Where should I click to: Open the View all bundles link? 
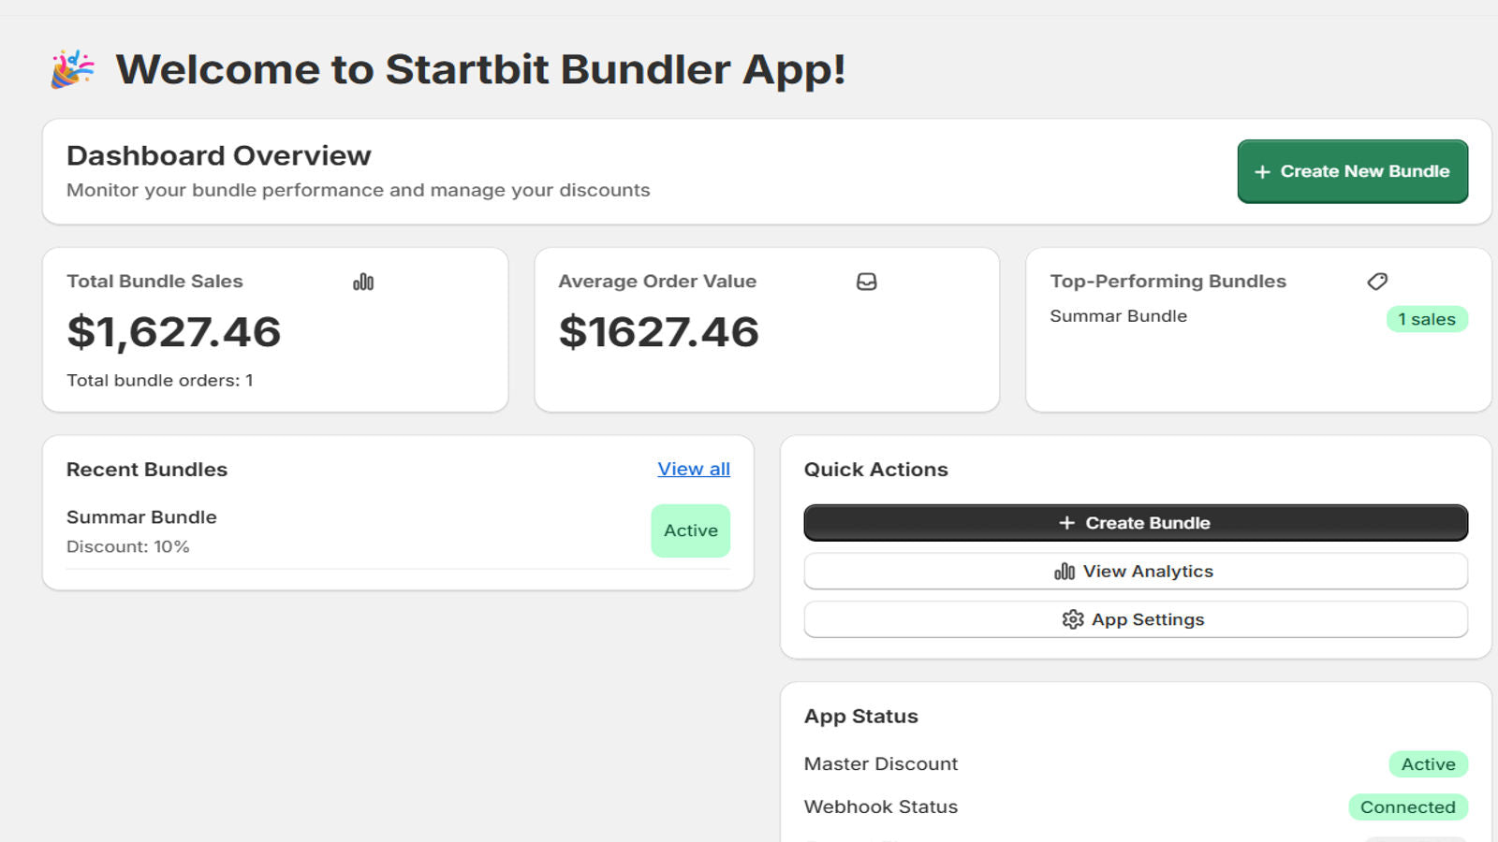tap(694, 469)
